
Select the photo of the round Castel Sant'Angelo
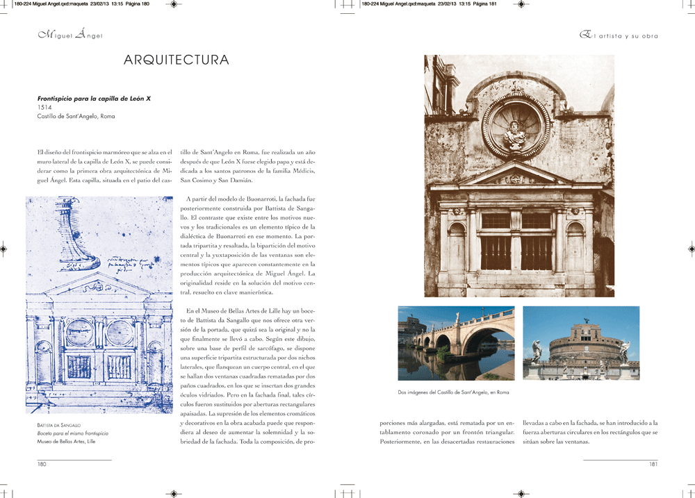(581, 343)
